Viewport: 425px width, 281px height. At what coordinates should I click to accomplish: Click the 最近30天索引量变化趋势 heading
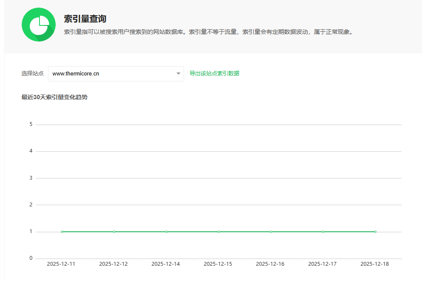[54, 97]
